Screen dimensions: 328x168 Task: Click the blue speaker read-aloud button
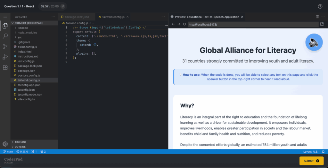pyautogui.click(x=314, y=42)
